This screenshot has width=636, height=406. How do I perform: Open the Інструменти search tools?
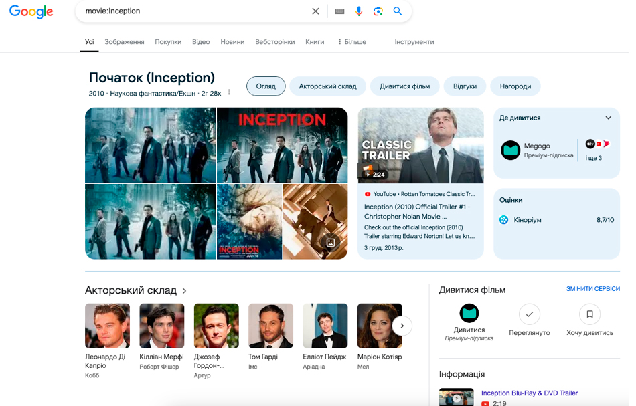(x=414, y=41)
